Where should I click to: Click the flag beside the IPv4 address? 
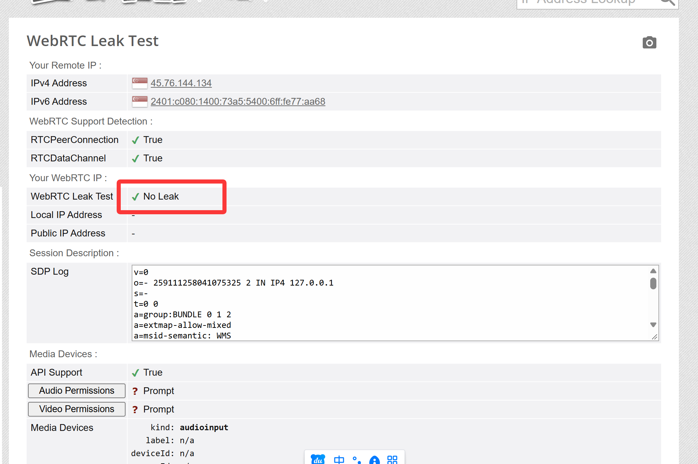pyautogui.click(x=140, y=83)
